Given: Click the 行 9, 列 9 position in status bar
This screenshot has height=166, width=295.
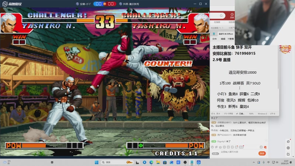Looking at the screenshot, I should (216, 114).
